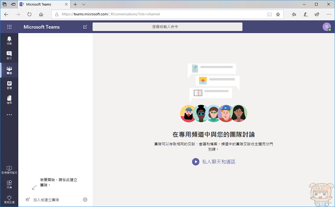Open the app launcher grid icon
335x207 pixels.
pyautogui.click(x=10, y=27)
